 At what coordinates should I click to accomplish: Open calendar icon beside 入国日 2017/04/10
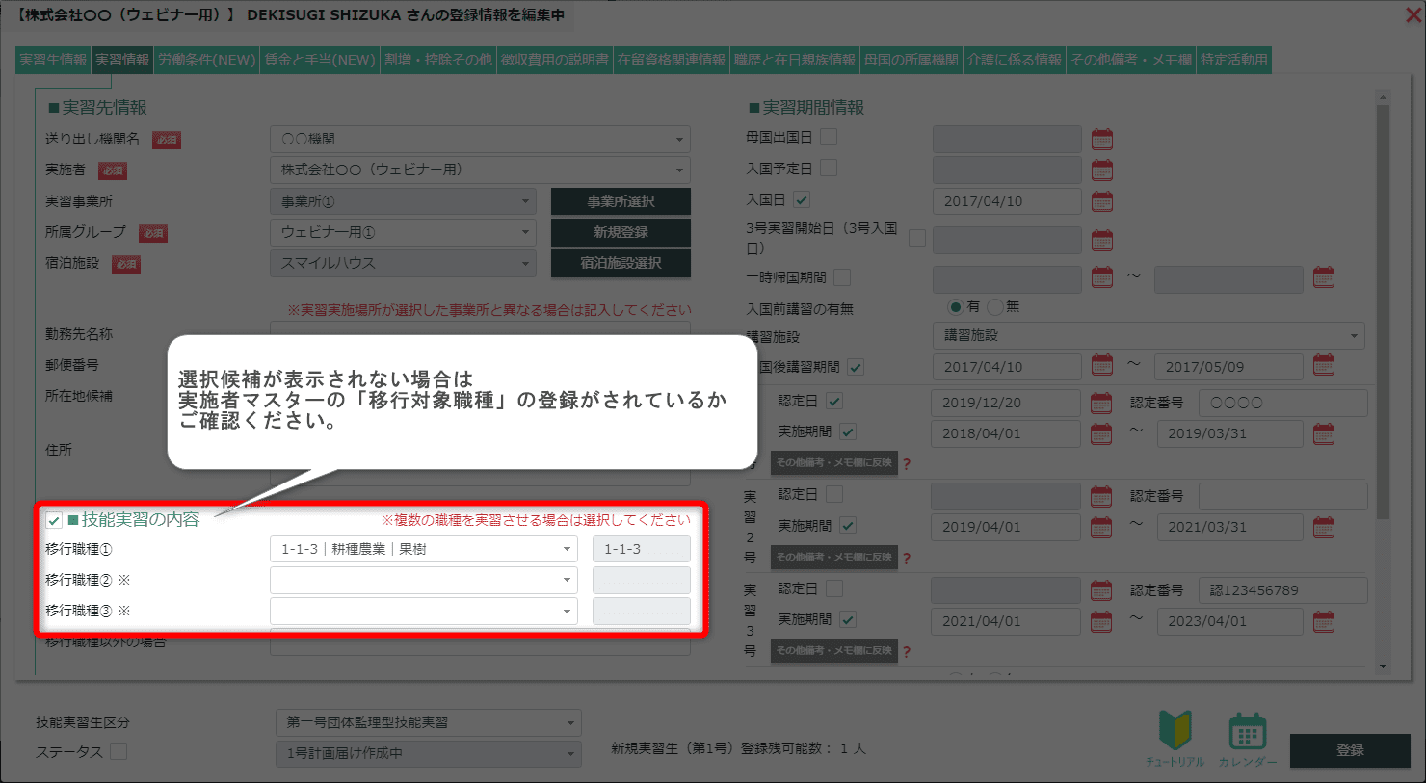click(1102, 200)
